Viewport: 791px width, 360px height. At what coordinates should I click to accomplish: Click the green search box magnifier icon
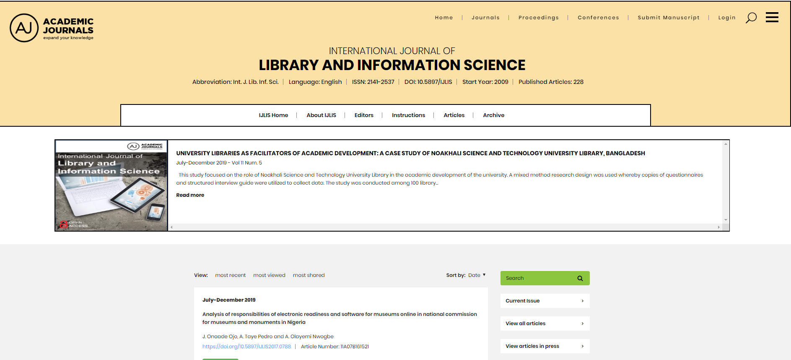tap(580, 278)
